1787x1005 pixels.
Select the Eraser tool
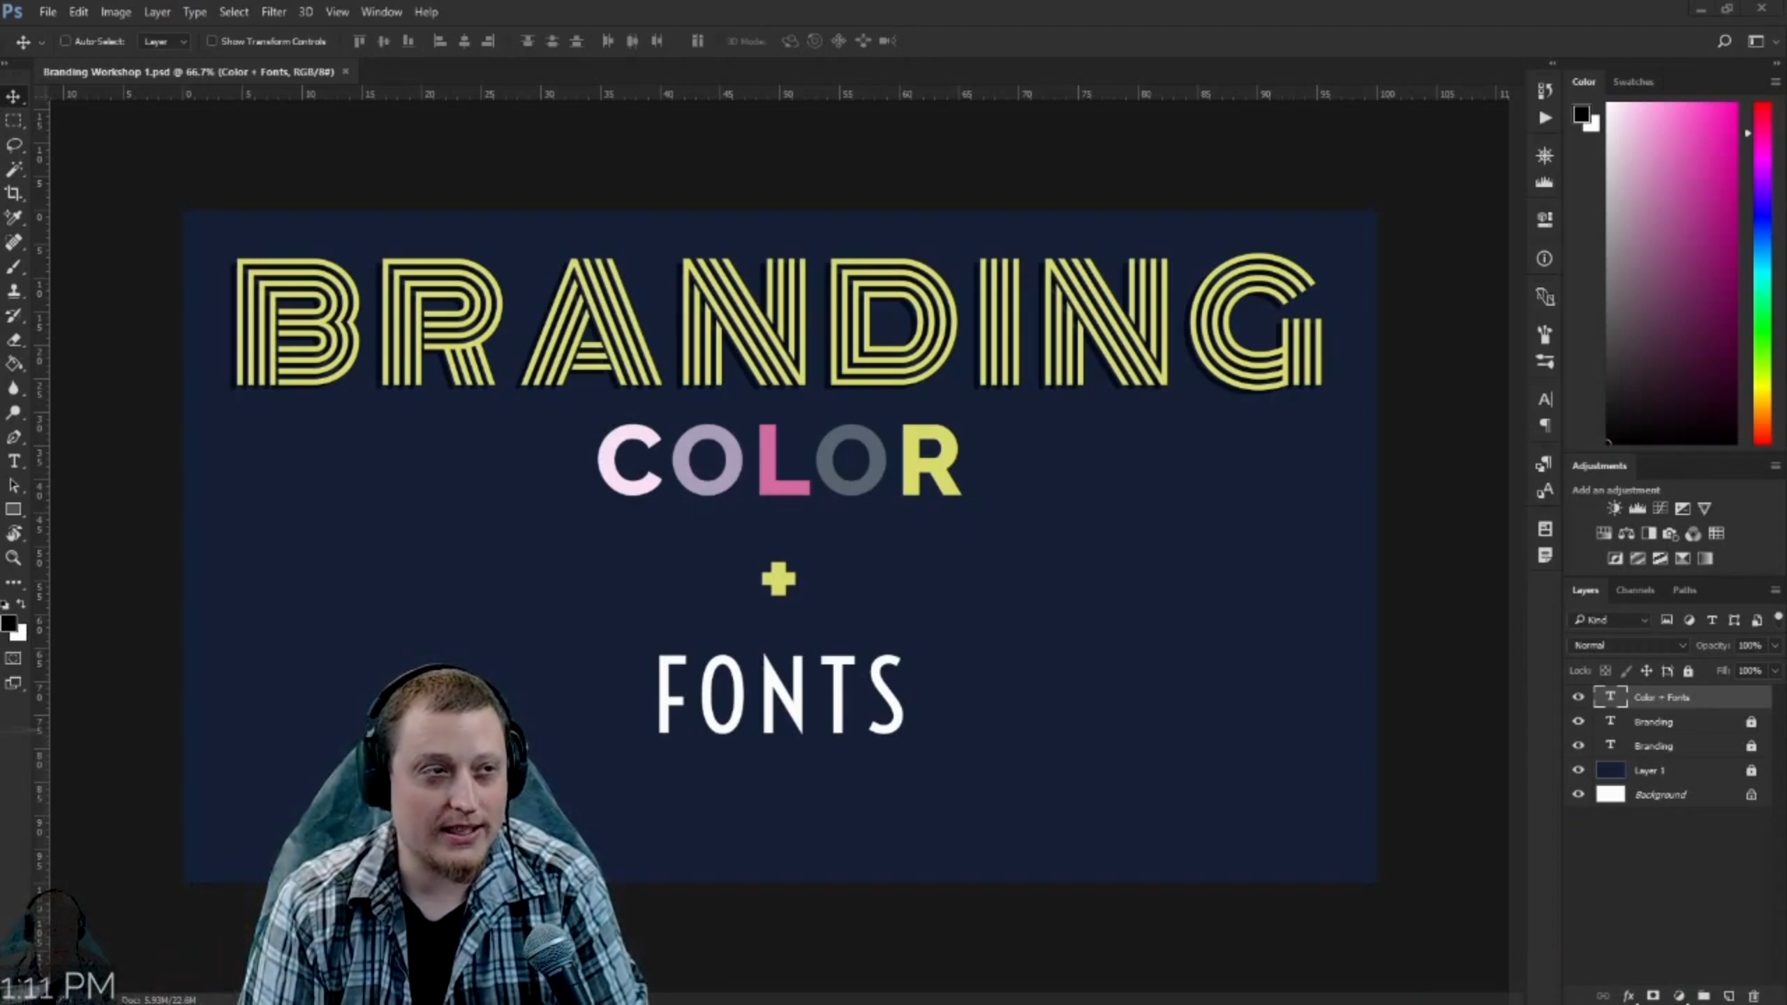13,340
